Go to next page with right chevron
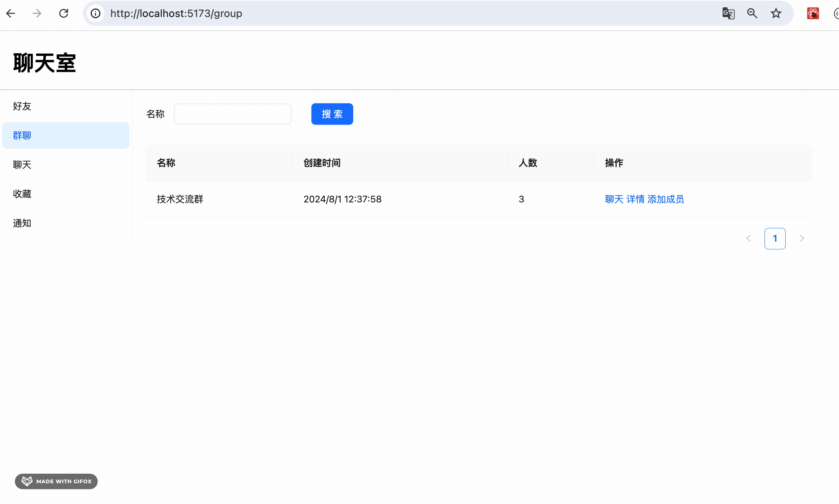 coord(802,238)
